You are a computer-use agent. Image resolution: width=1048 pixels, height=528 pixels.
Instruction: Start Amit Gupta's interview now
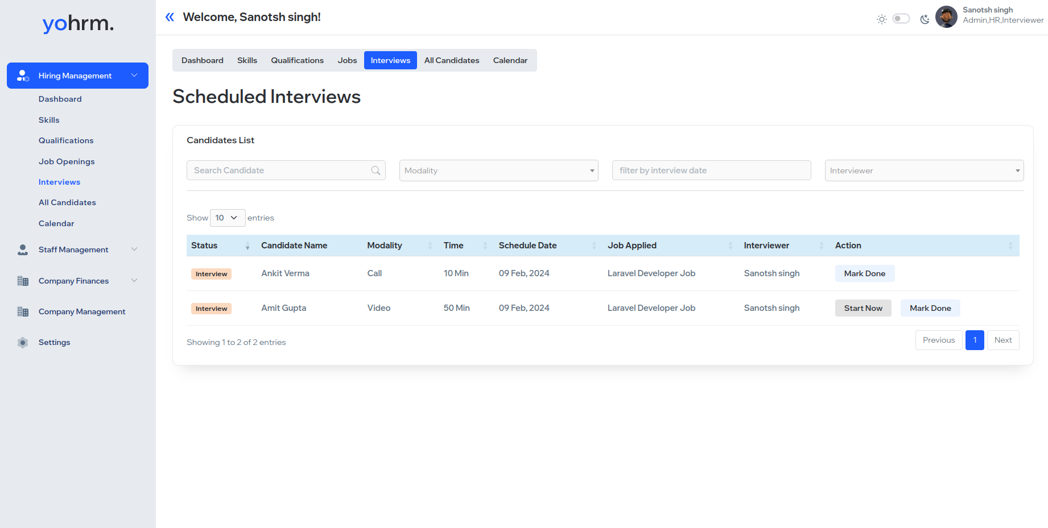click(x=863, y=308)
